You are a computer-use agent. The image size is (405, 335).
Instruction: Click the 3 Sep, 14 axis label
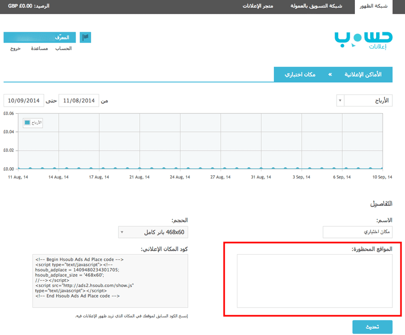point(301,177)
